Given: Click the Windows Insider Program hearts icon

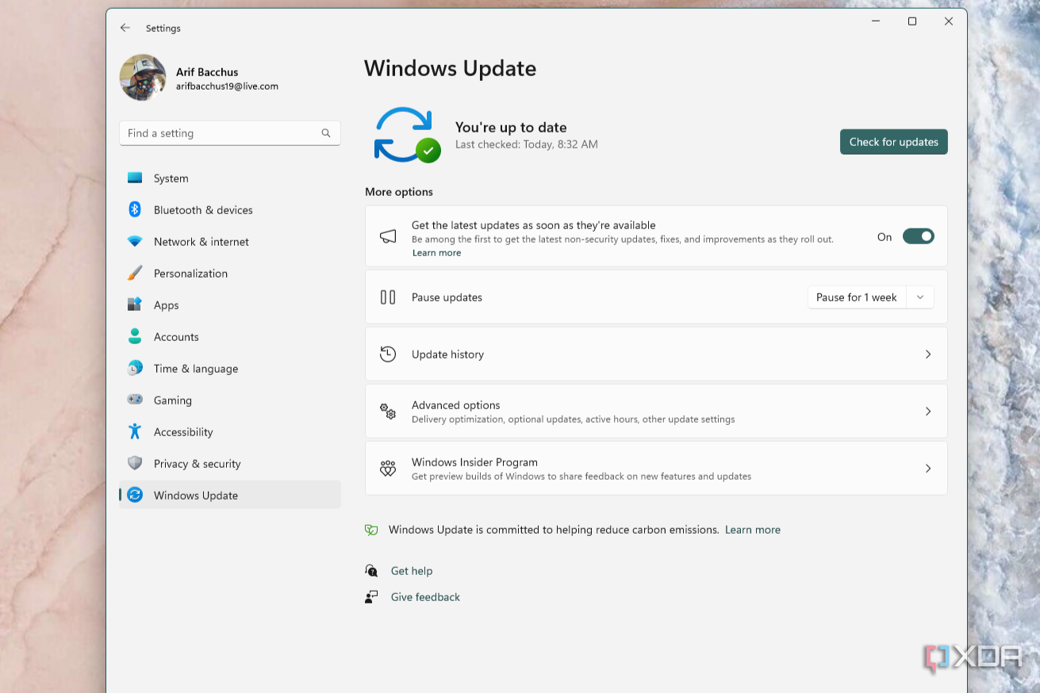Looking at the screenshot, I should (x=388, y=469).
